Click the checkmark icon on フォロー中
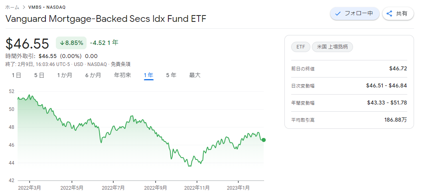The image size is (424, 194). point(337,14)
